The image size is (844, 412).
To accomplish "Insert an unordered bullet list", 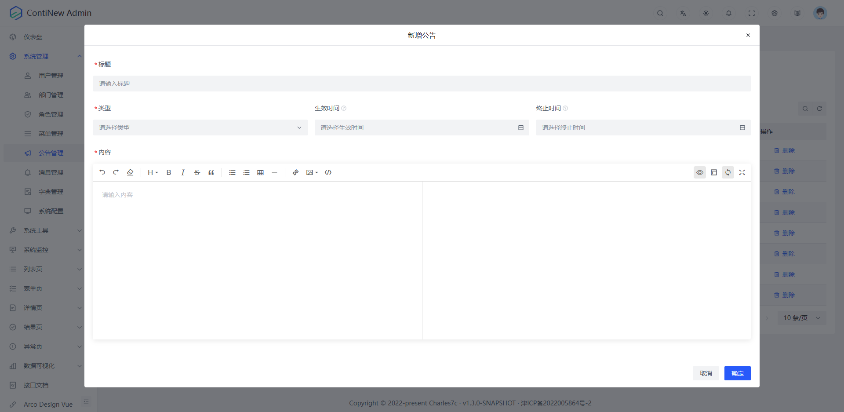I will pyautogui.click(x=232, y=172).
